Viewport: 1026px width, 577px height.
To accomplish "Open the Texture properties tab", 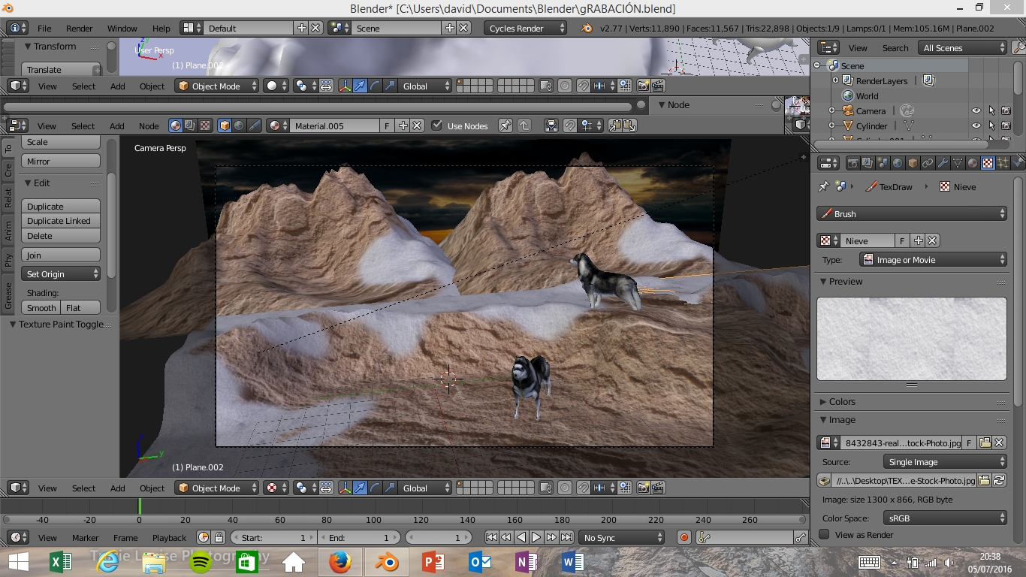I will (x=988, y=163).
